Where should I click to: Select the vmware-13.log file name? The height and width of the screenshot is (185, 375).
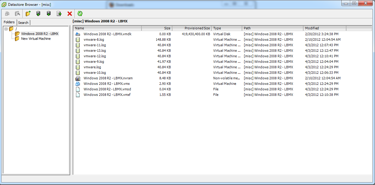pos(95,51)
